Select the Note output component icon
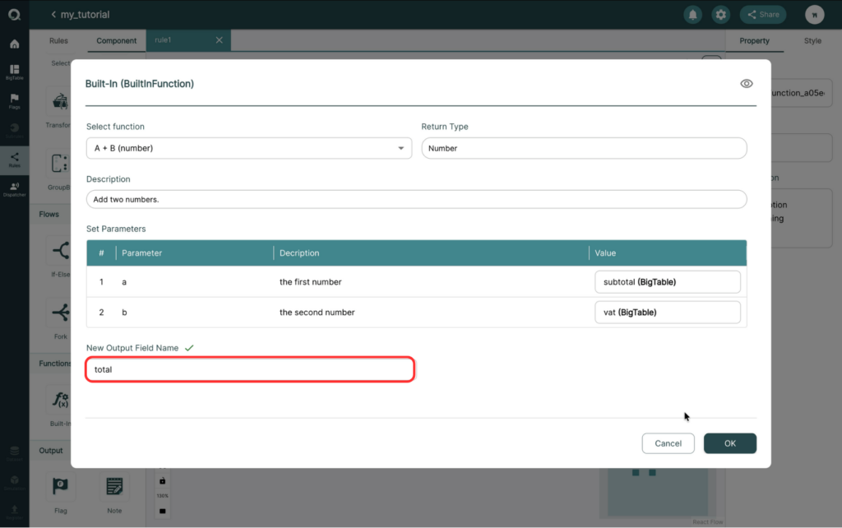This screenshot has height=528, width=842. coord(114,487)
